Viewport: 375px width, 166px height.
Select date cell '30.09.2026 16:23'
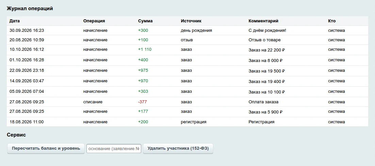pyautogui.click(x=27, y=30)
